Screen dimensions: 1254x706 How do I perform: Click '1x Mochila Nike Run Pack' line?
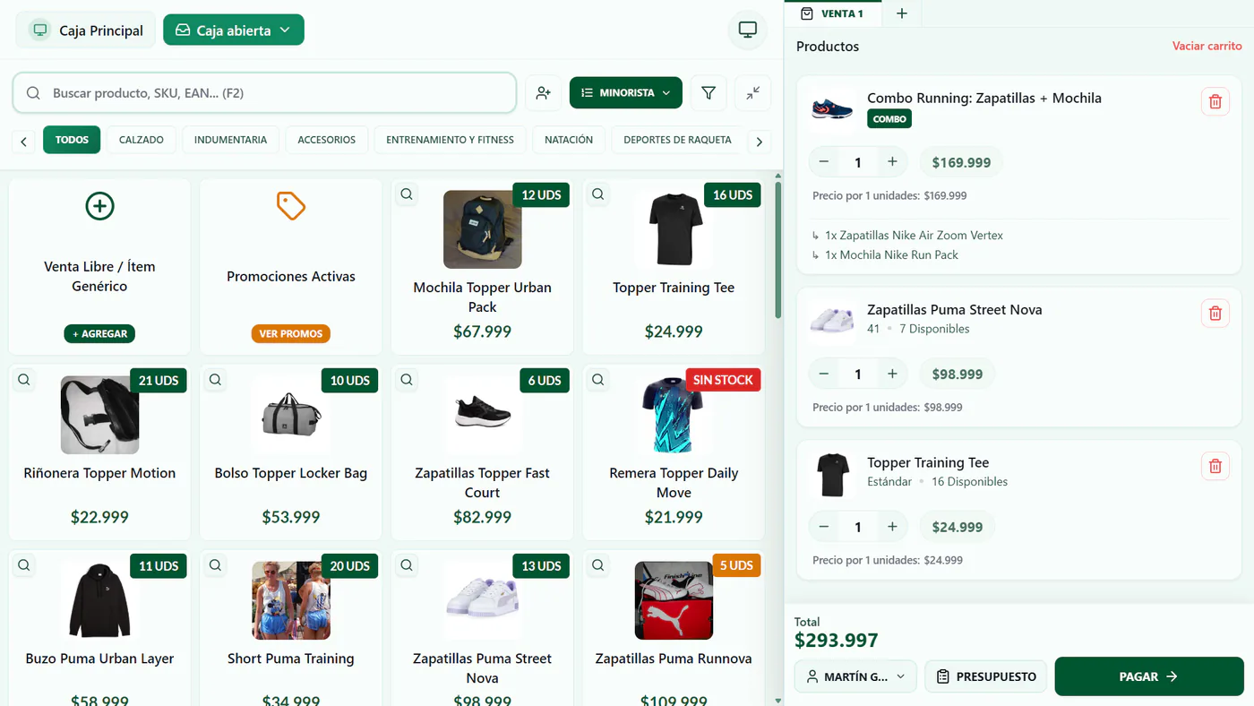pos(892,254)
